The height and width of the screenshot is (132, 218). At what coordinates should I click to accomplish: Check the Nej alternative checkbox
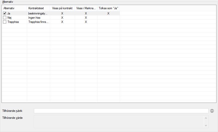pyautogui.click(x=4, y=18)
